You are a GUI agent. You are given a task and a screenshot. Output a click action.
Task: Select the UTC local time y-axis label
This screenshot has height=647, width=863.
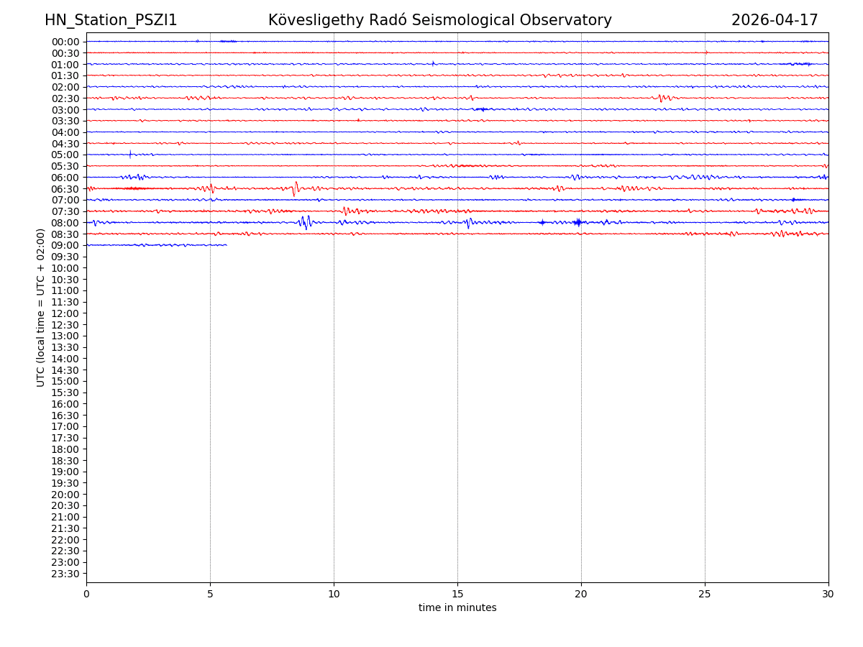(41, 308)
